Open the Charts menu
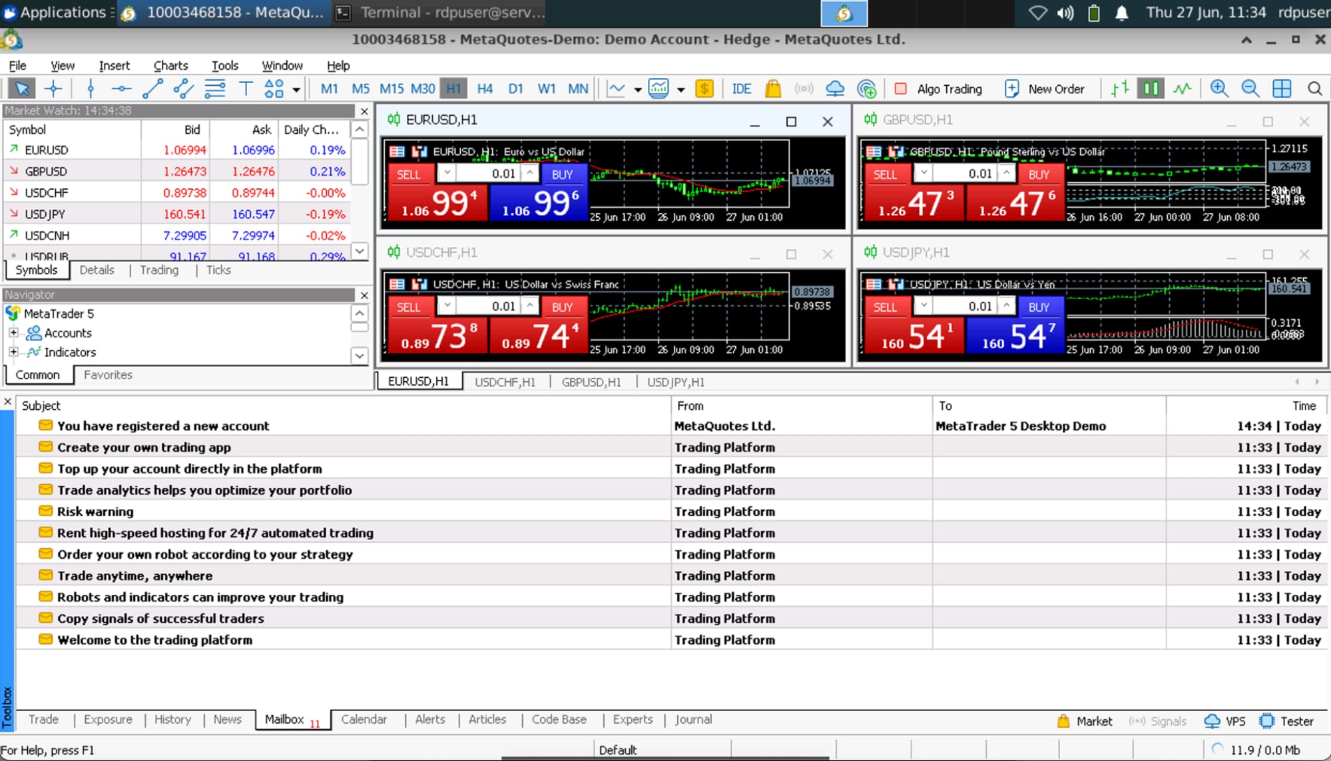Screen dimensions: 1331x761 (170, 65)
